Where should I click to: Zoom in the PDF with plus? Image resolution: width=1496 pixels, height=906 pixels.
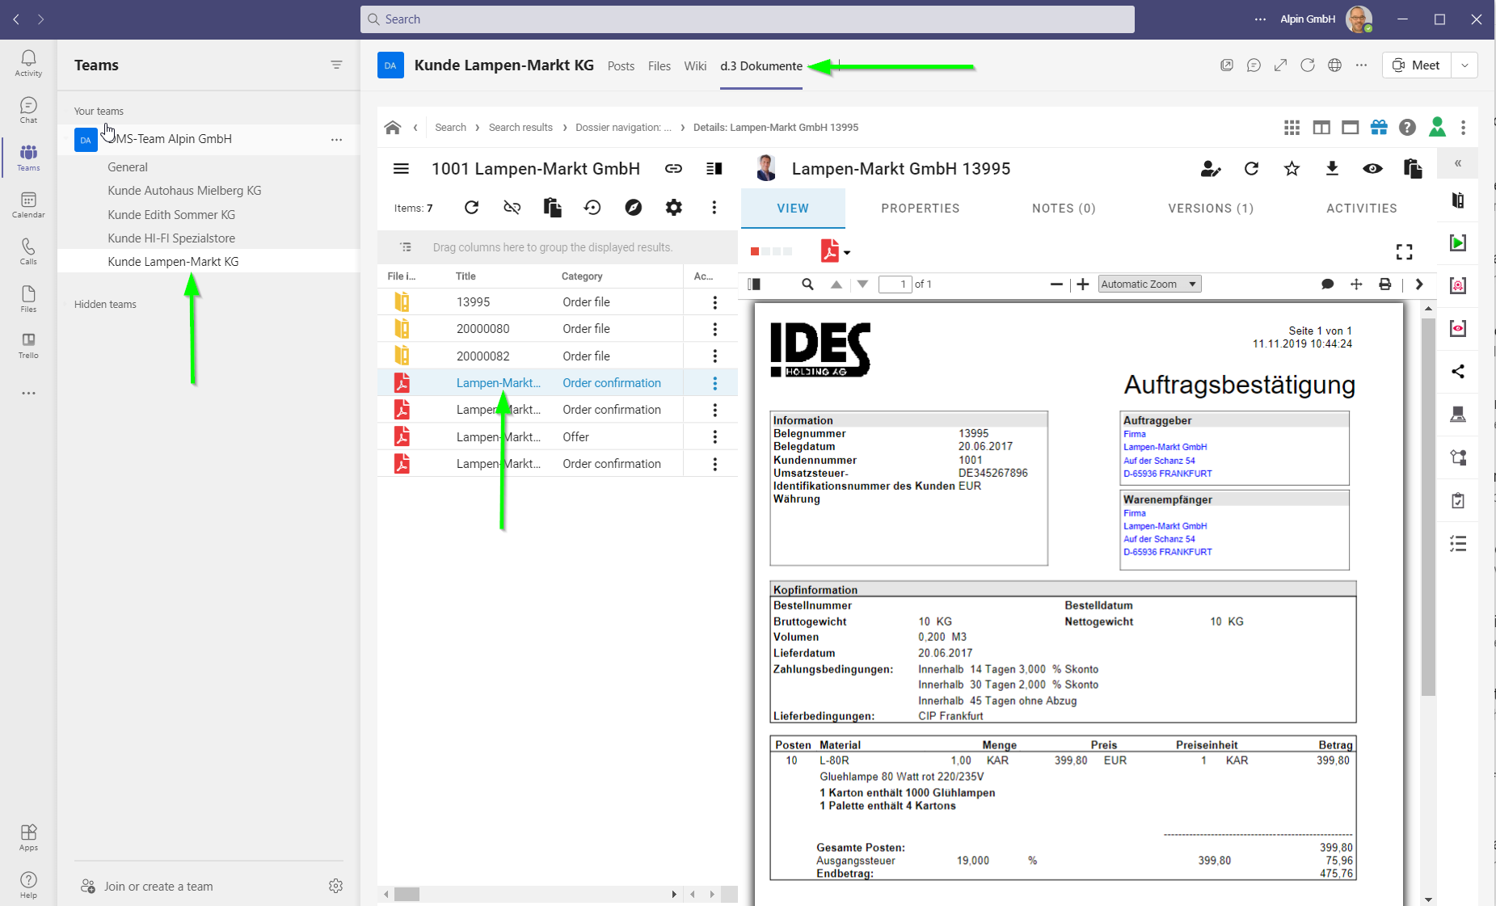(1083, 284)
